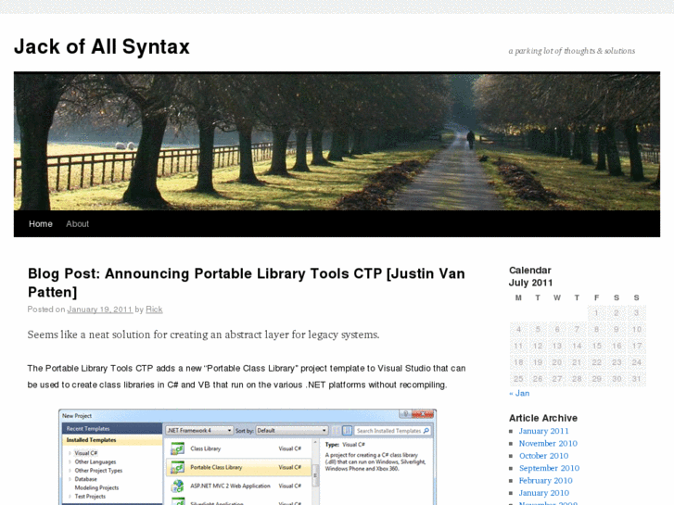The width and height of the screenshot is (674, 505).
Task: Click day 4 in the July 2011 calendar
Action: pyautogui.click(x=518, y=330)
